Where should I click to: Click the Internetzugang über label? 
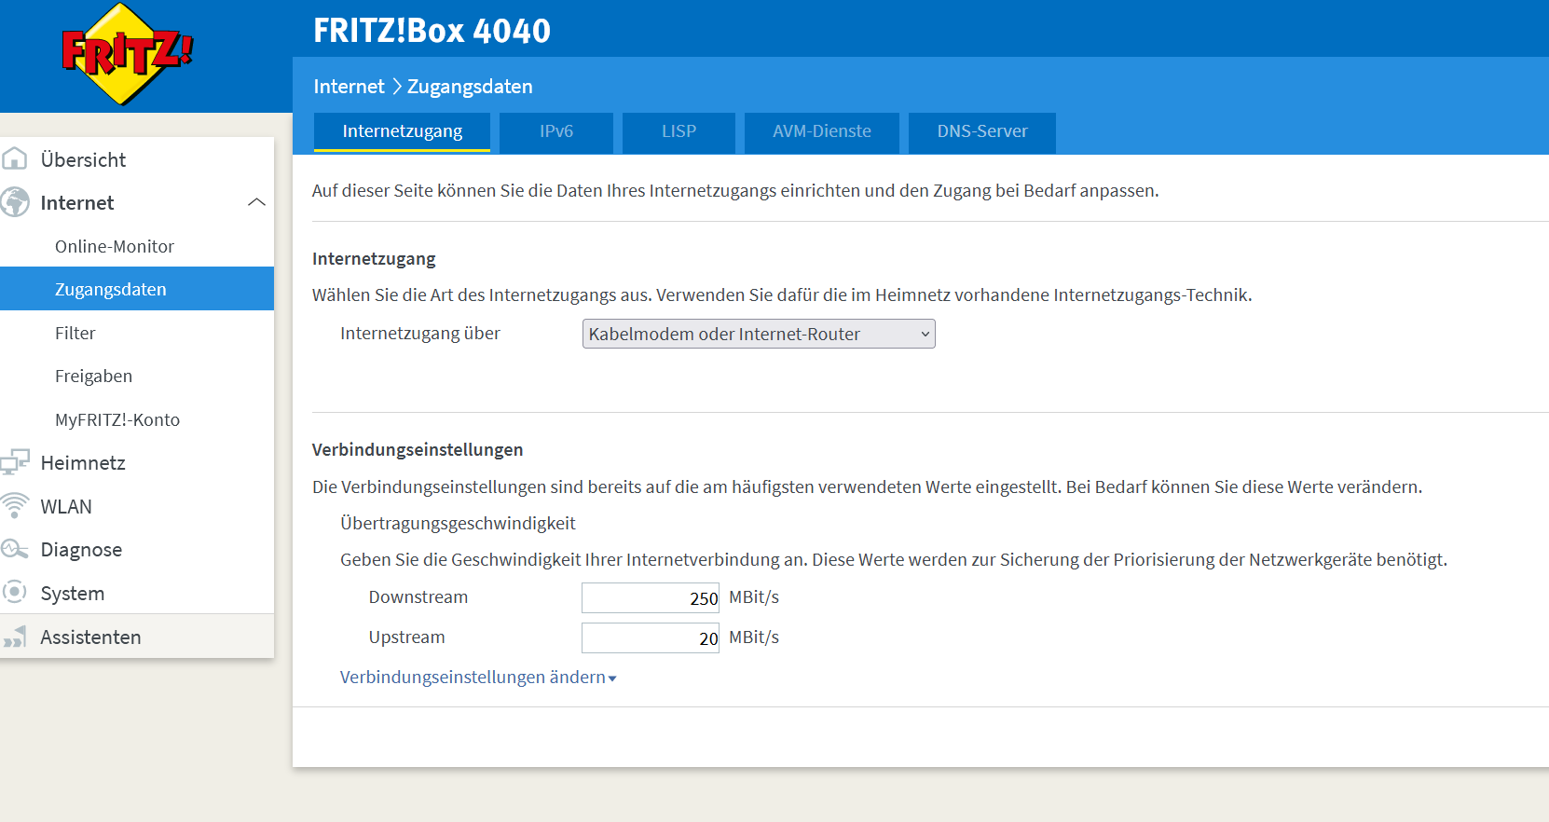[x=420, y=334]
